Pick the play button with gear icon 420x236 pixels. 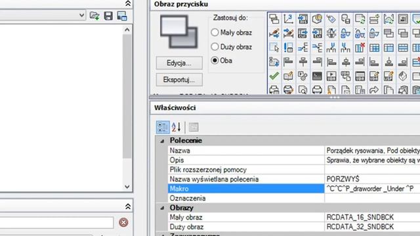(x=303, y=76)
